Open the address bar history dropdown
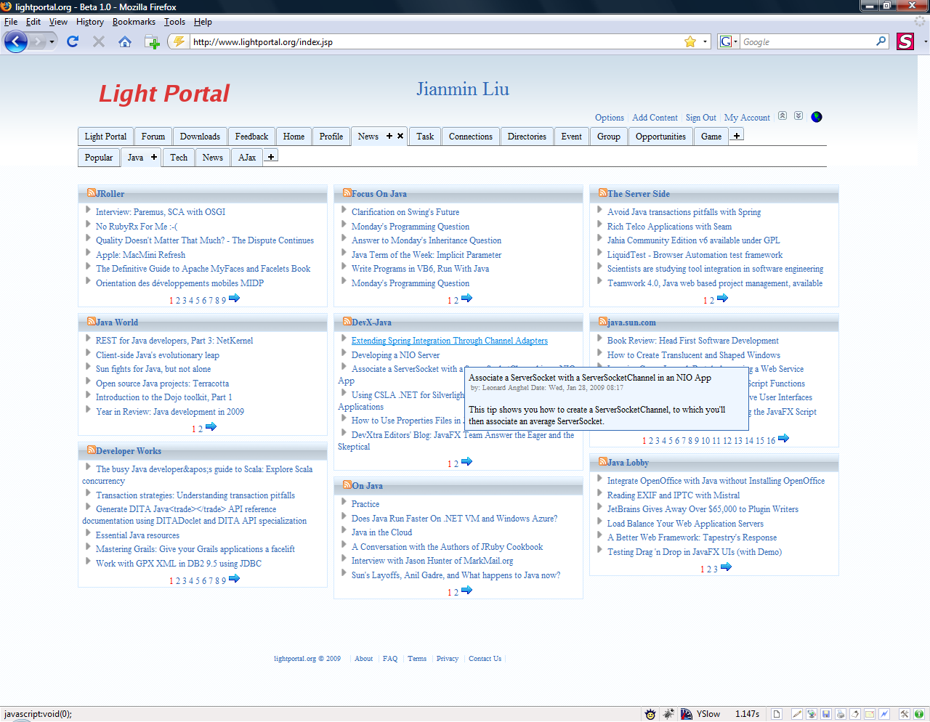The image size is (930, 722). [705, 41]
